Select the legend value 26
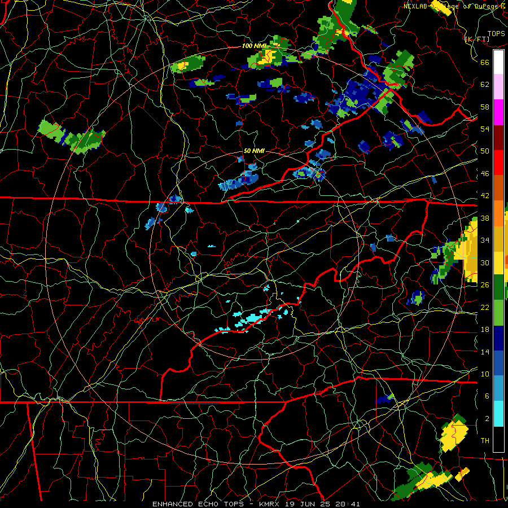Screen dimensions: 508x508 click(485, 285)
